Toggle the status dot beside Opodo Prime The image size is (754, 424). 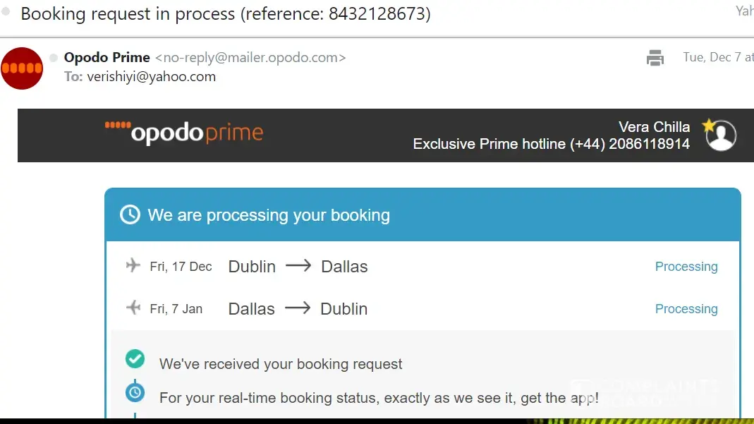click(x=54, y=58)
